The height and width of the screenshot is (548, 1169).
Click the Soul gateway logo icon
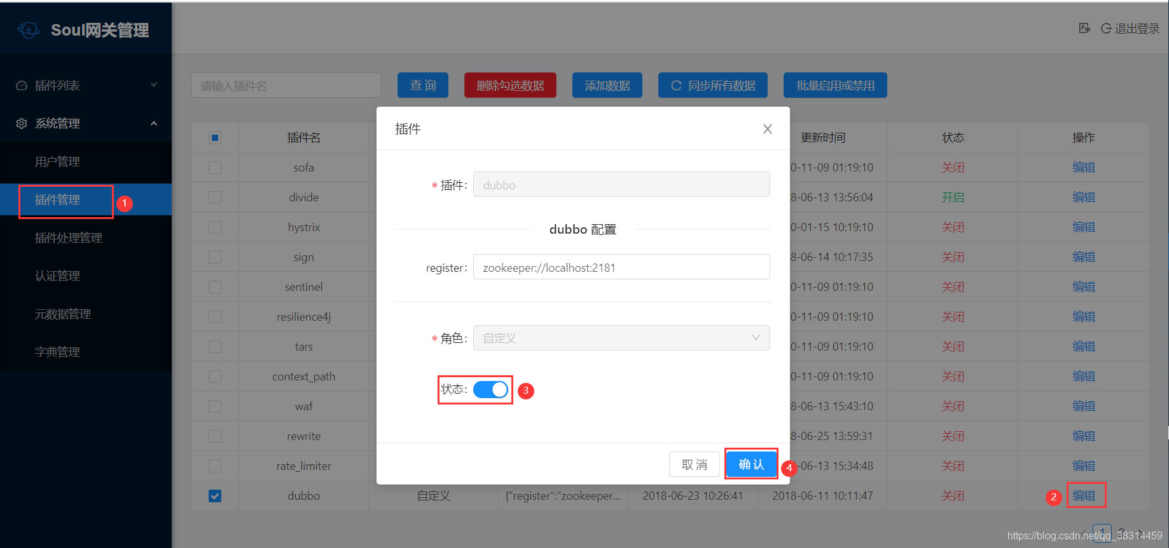pos(29,30)
